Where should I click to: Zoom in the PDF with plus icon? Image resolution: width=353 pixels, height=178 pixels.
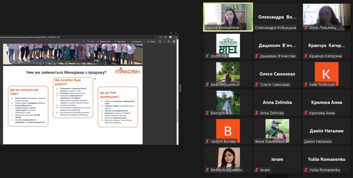click(x=84, y=41)
